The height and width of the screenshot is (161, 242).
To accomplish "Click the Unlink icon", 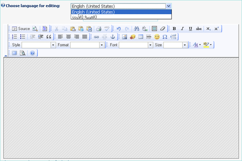I will (x=104, y=37).
